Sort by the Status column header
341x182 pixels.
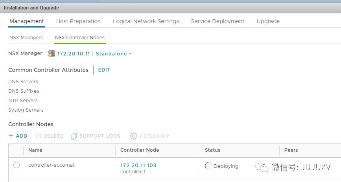tap(212, 150)
